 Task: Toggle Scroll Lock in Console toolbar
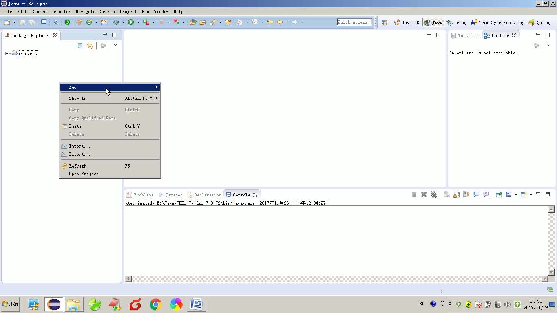point(456,194)
